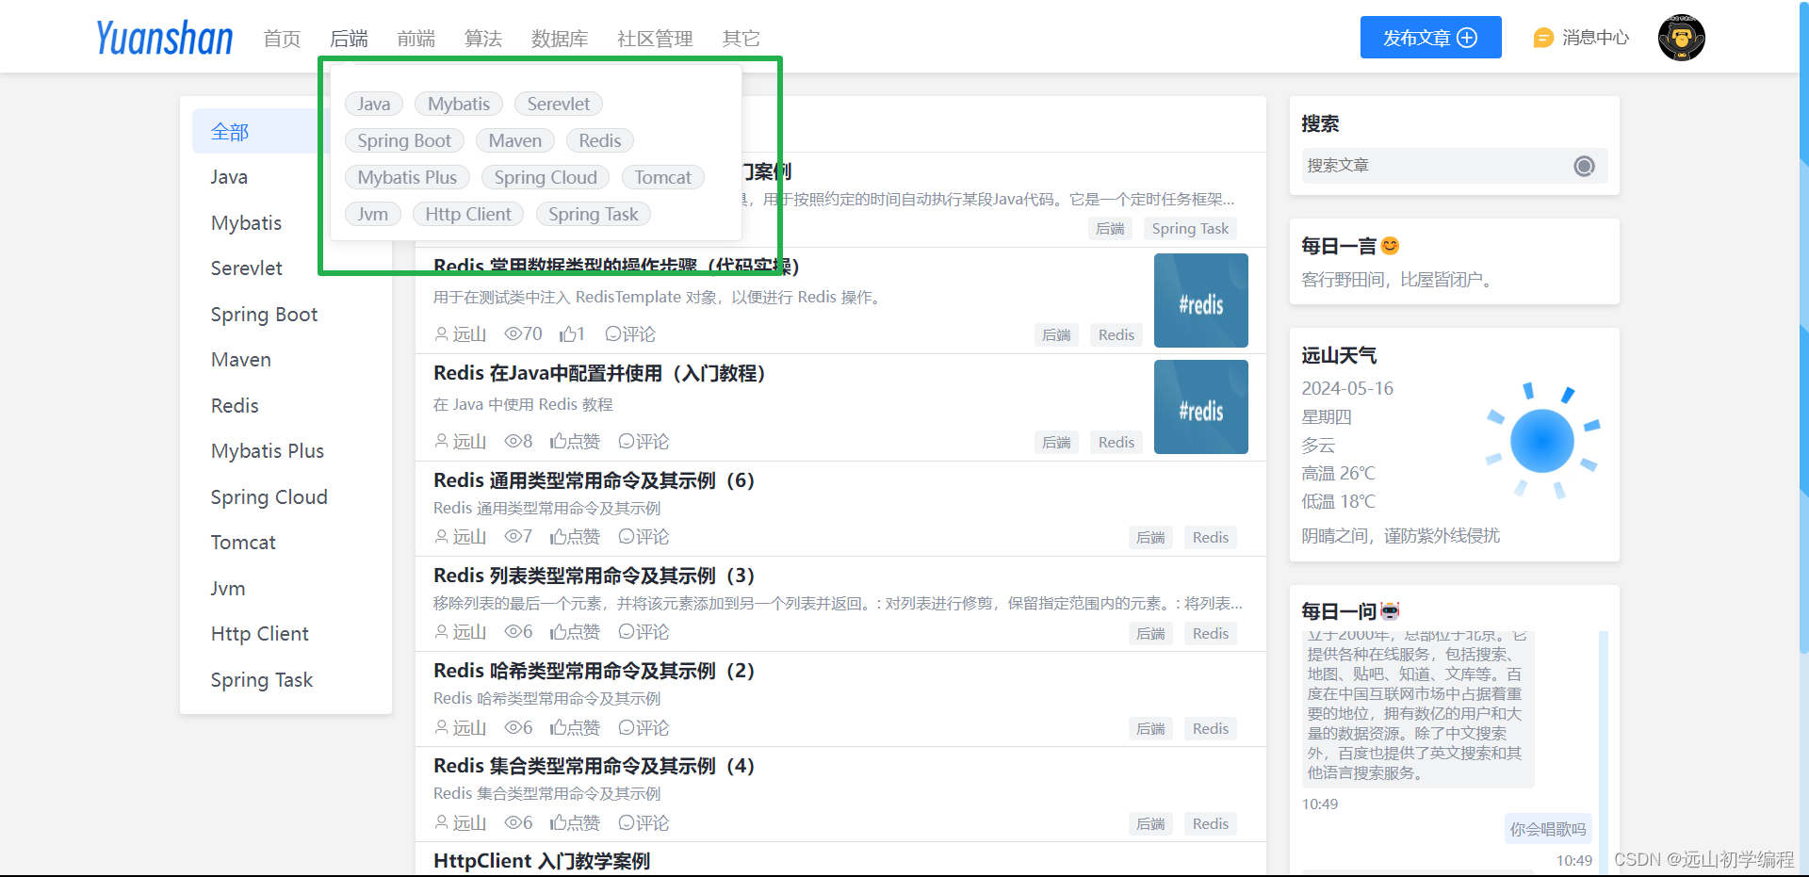Select Tomcat in left category sidebar
The width and height of the screenshot is (1809, 877).
coord(243,543)
